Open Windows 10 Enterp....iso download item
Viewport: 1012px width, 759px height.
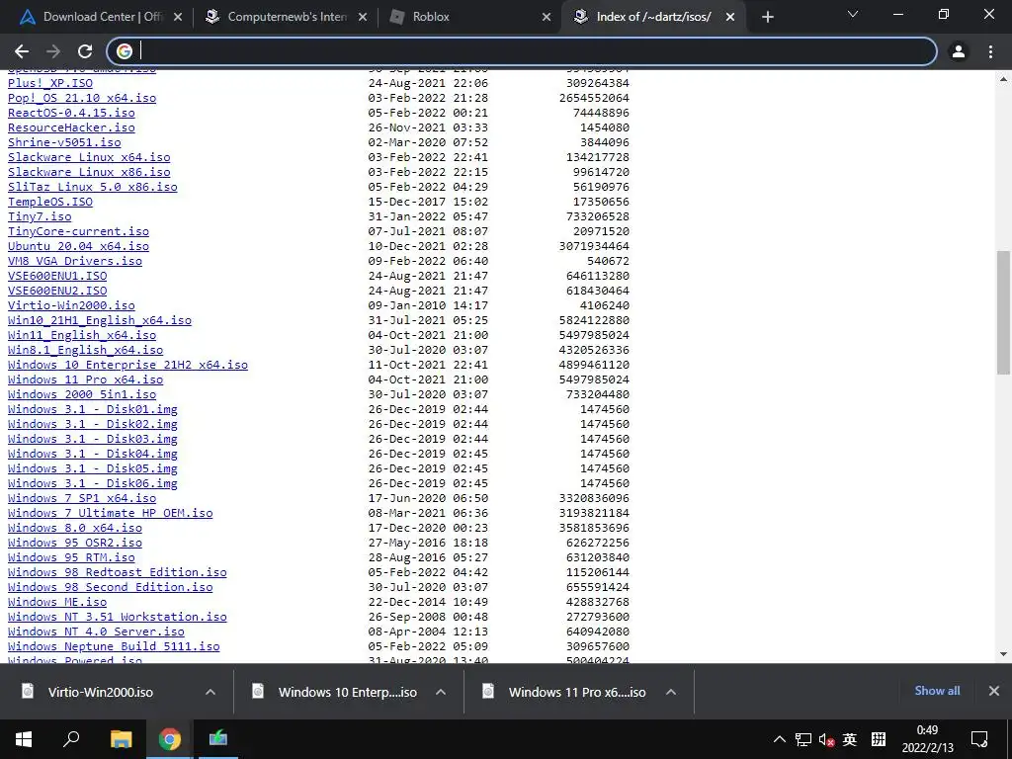[x=347, y=692]
